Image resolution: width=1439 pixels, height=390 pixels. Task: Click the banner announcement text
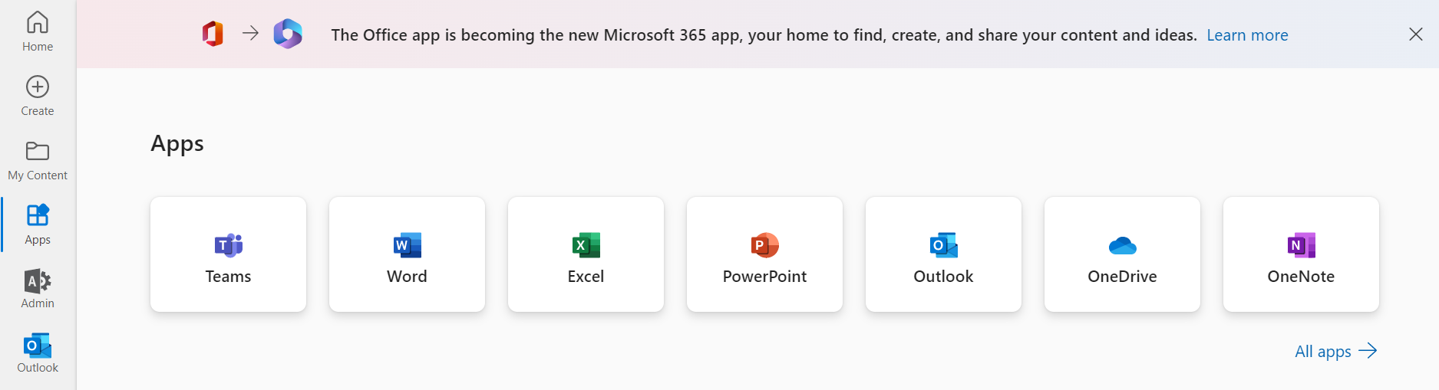coord(764,35)
